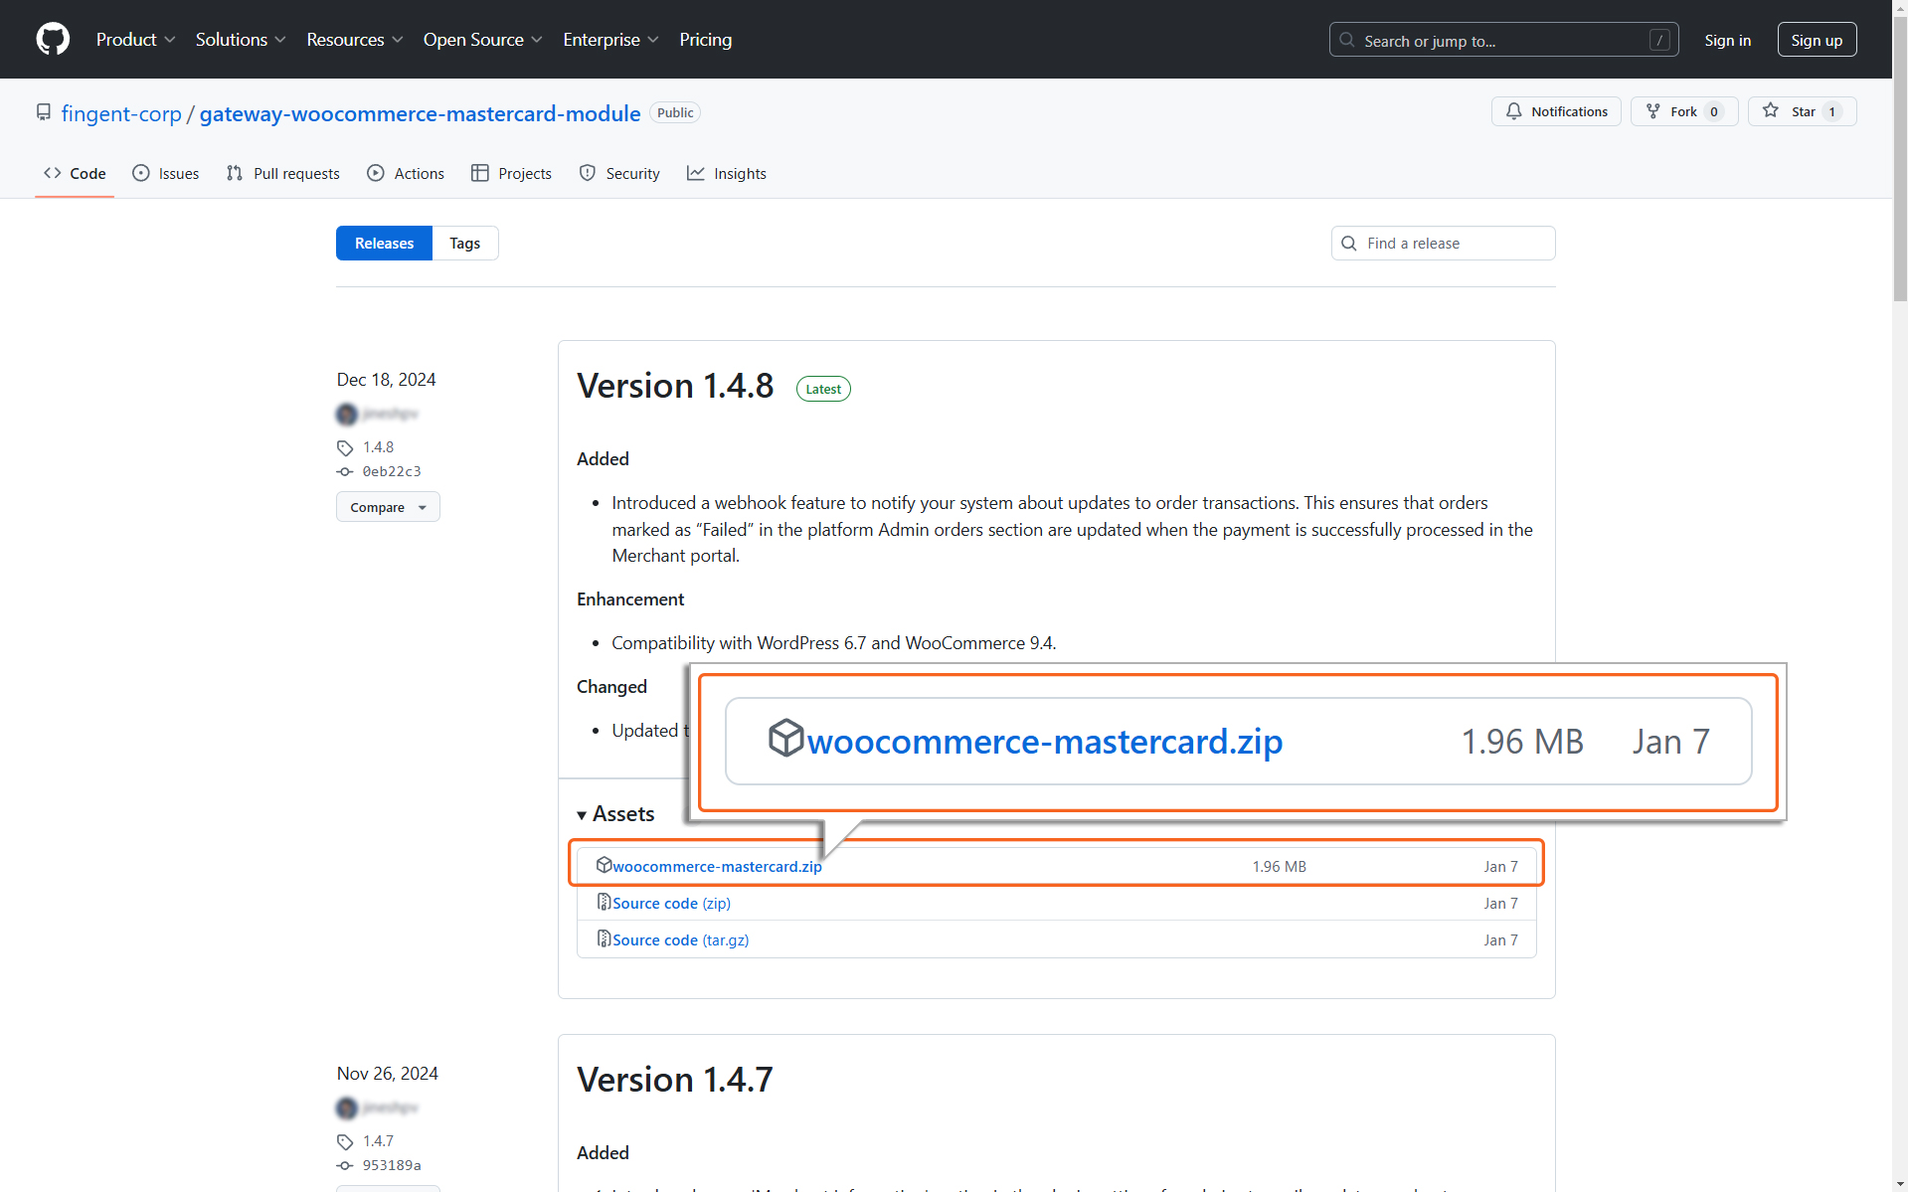1908x1192 pixels.
Task: Click the Public visibility label
Action: [x=675, y=112]
